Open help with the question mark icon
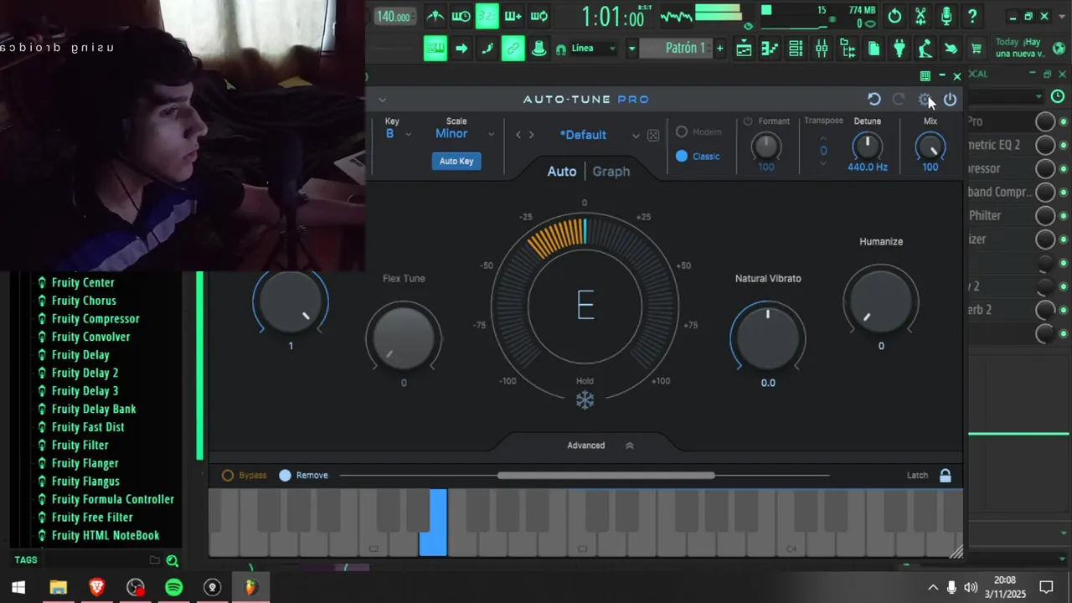Image resolution: width=1072 pixels, height=603 pixels. (x=972, y=16)
